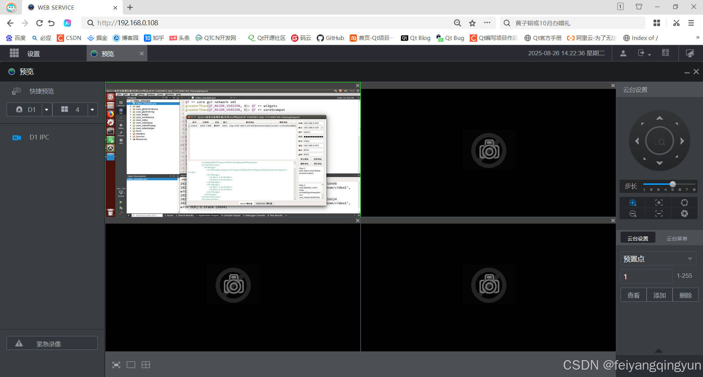The width and height of the screenshot is (703, 377).
Task: Click zoom out magnifier icon
Action: point(633,214)
